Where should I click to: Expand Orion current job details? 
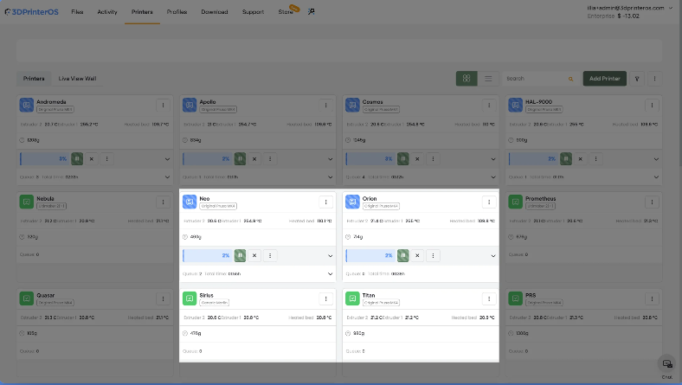point(493,256)
